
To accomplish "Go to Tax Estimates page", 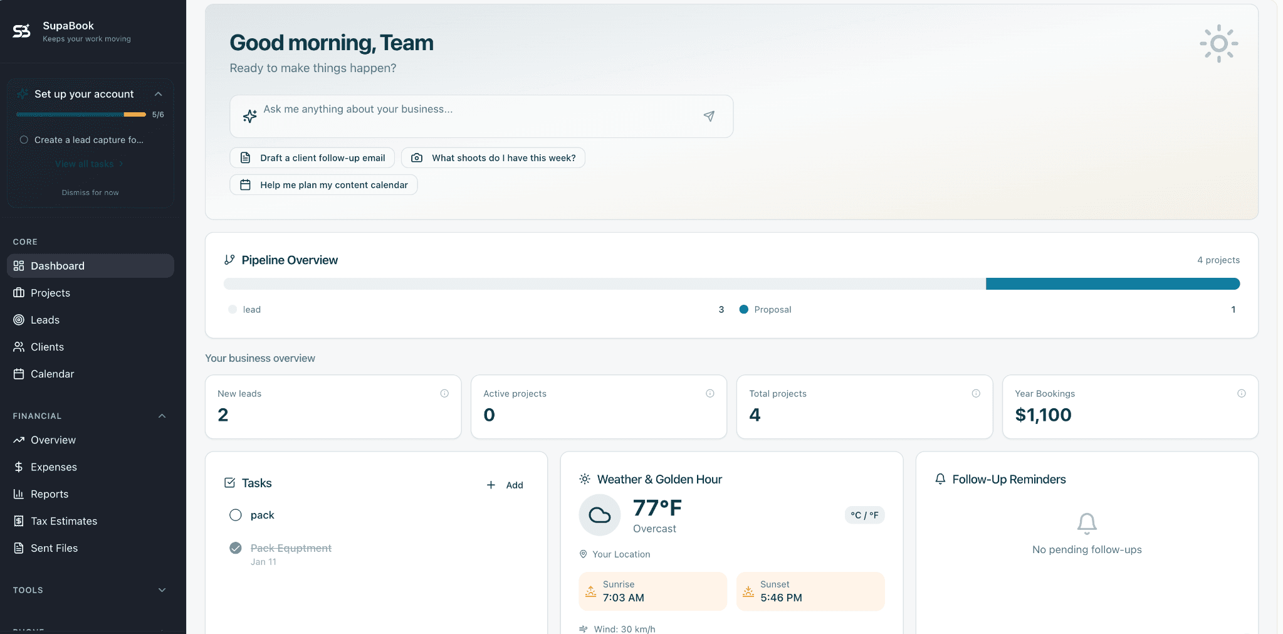I will pyautogui.click(x=64, y=521).
